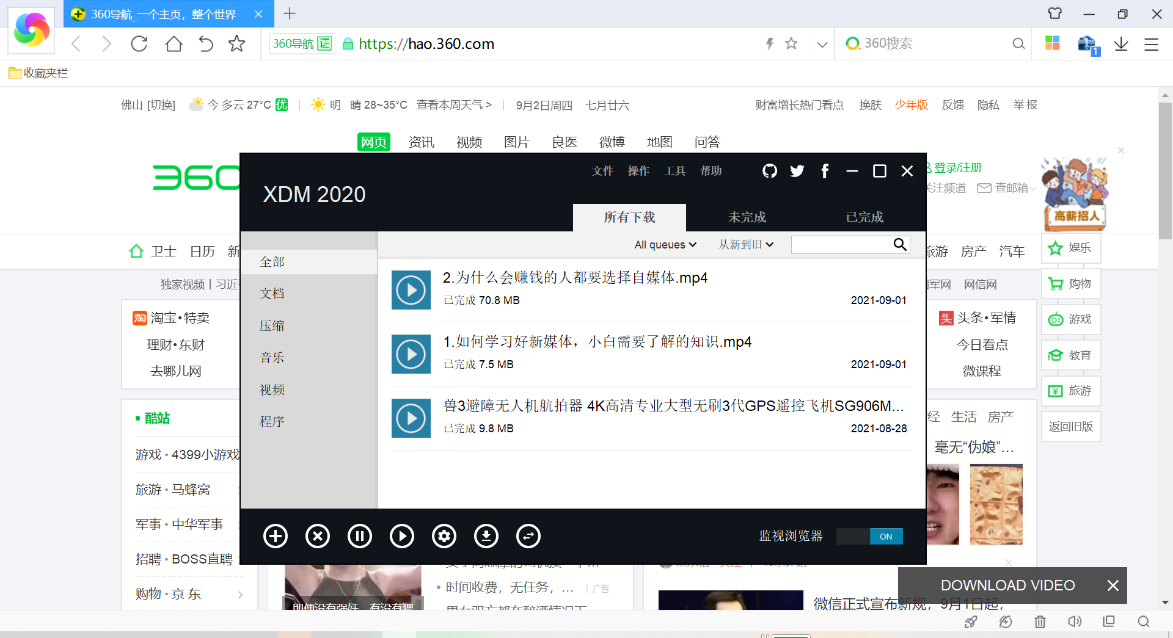This screenshot has width=1173, height=638.
Task: Click the video download arrow icon in XDM toolbar
Action: pos(486,536)
